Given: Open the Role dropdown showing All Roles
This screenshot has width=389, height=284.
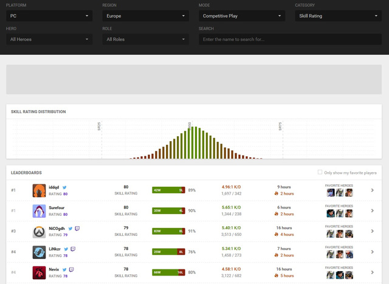Looking at the screenshot, I should pyautogui.click(x=146, y=39).
